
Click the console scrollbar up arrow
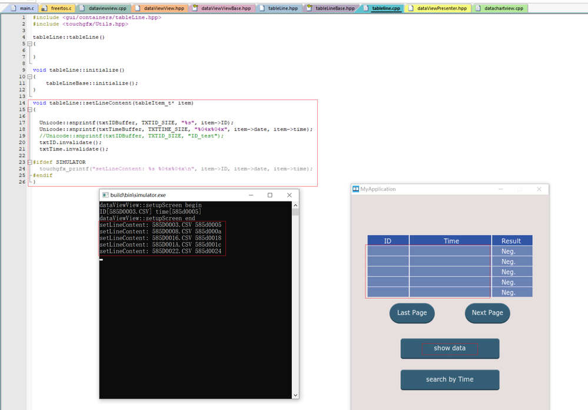(295, 206)
